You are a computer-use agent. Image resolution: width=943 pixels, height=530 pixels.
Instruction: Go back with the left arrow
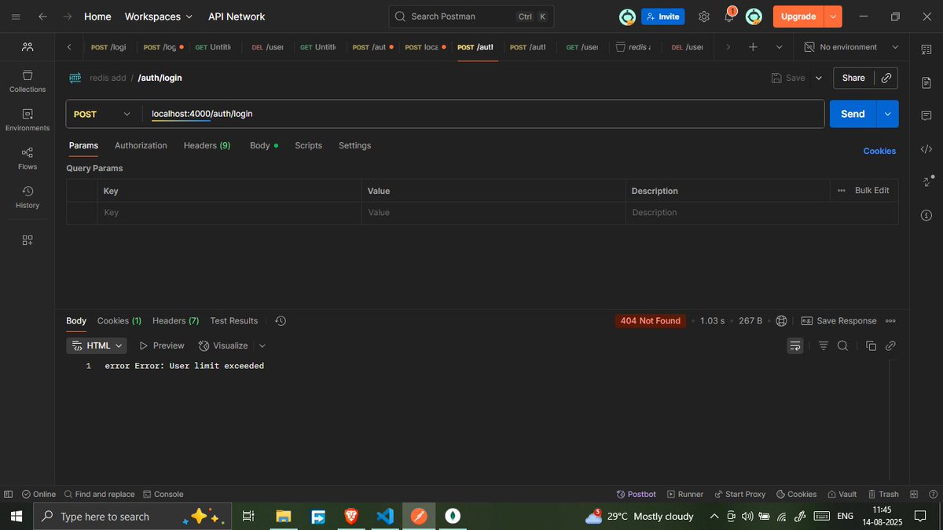coord(42,16)
